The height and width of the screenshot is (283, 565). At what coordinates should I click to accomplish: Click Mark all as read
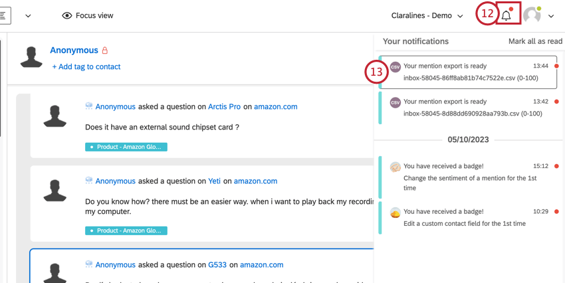tap(535, 41)
